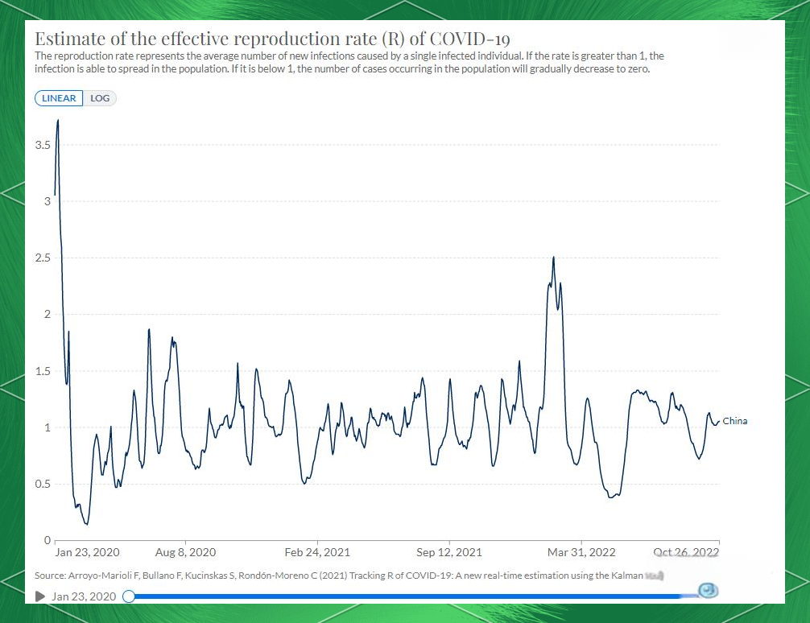
Task: Click the 0.5 y-axis tick label
Action: 43,484
